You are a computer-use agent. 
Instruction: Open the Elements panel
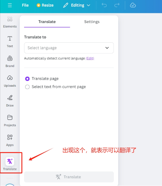[10, 22]
